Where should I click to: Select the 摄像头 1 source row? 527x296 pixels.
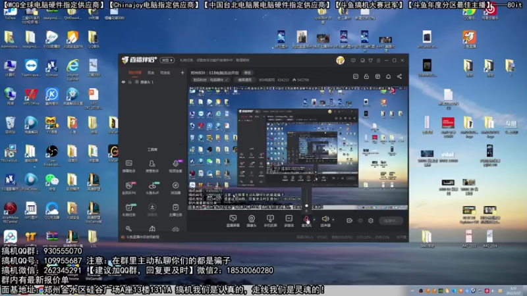point(152,82)
